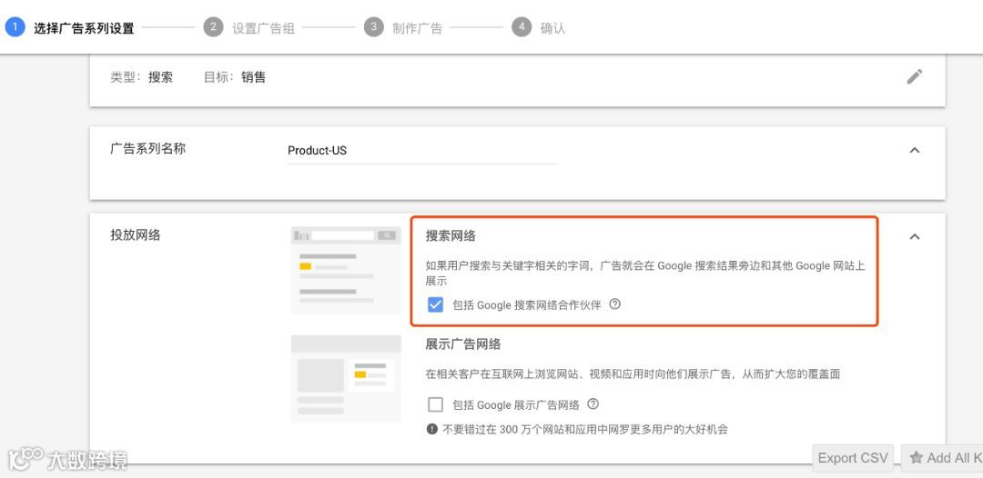Collapse the 广告系列名称 section chevron
Screen dimensions: 983x478
(915, 150)
